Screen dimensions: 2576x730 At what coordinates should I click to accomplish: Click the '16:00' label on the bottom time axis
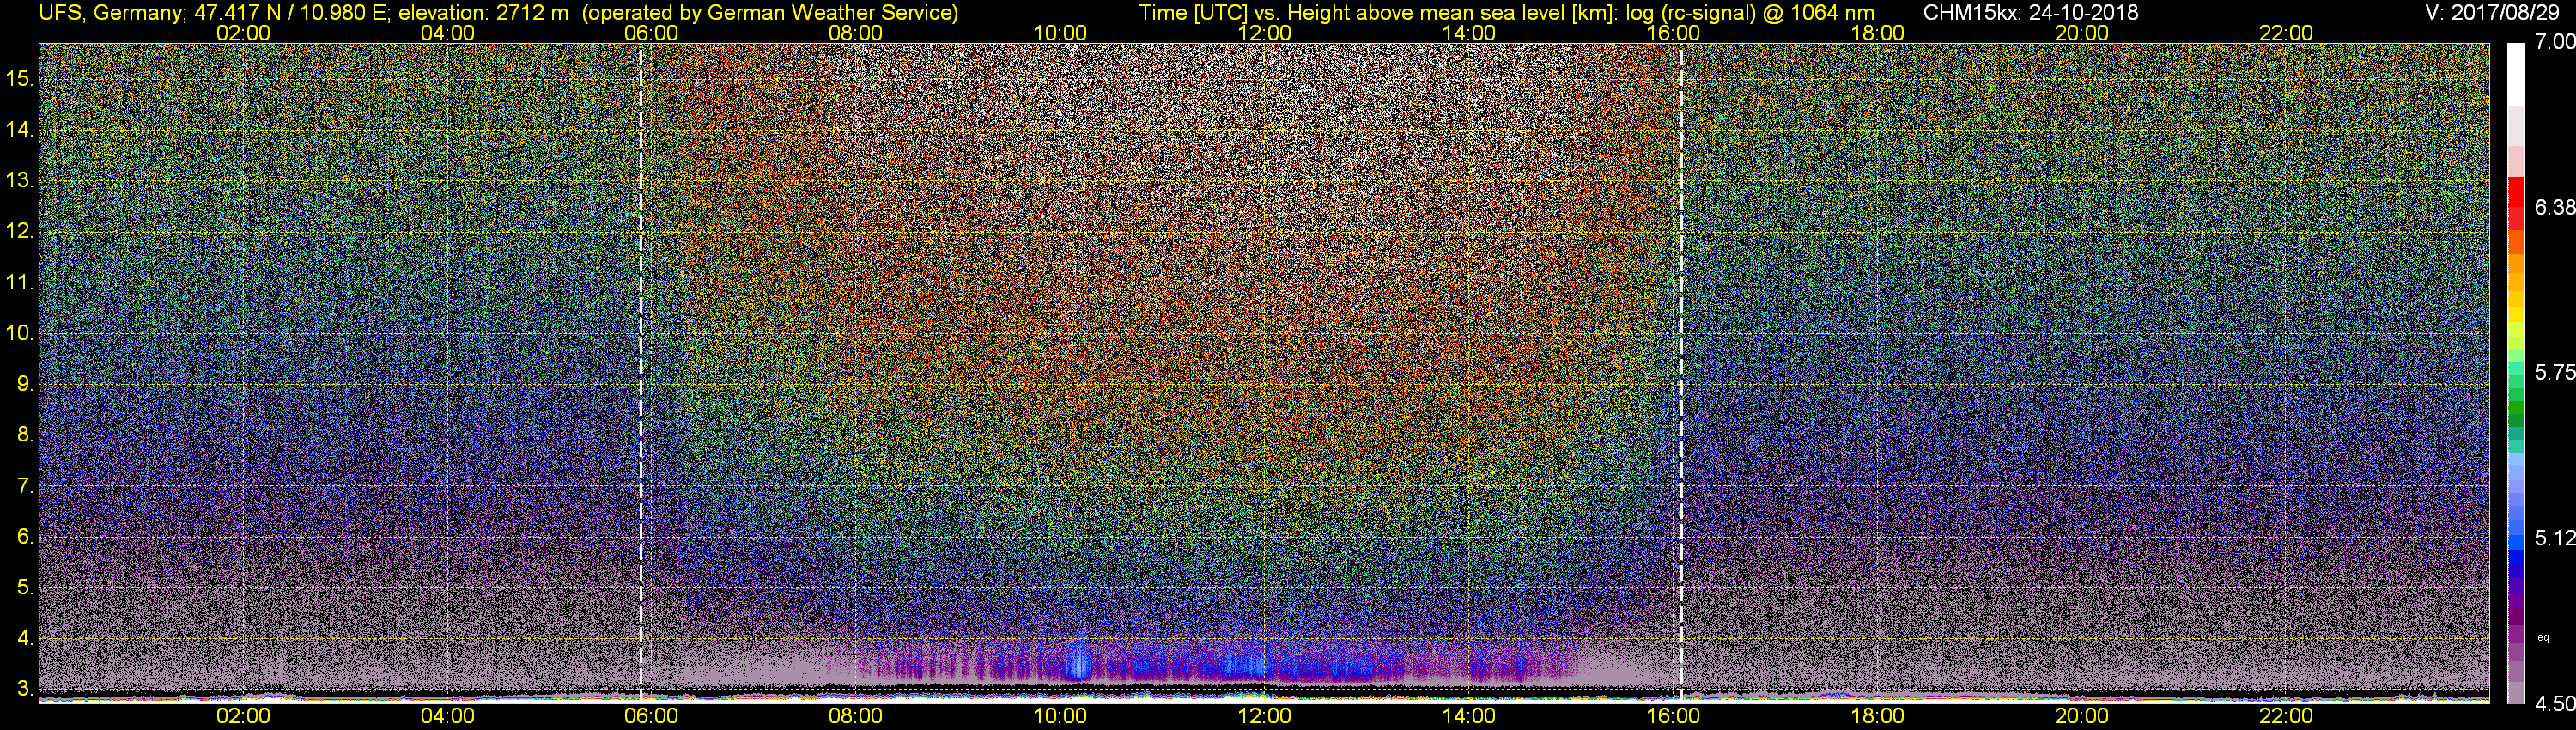point(1673,716)
